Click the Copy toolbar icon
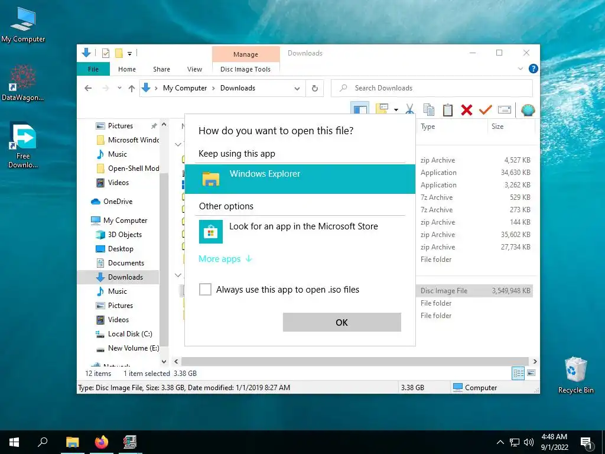Screen dimensions: 605x454 click(429, 109)
